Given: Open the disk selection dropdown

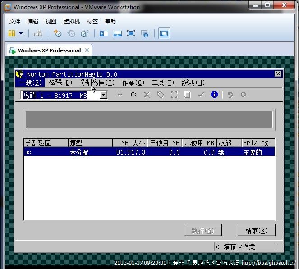Looking at the screenshot, I should (x=103, y=95).
